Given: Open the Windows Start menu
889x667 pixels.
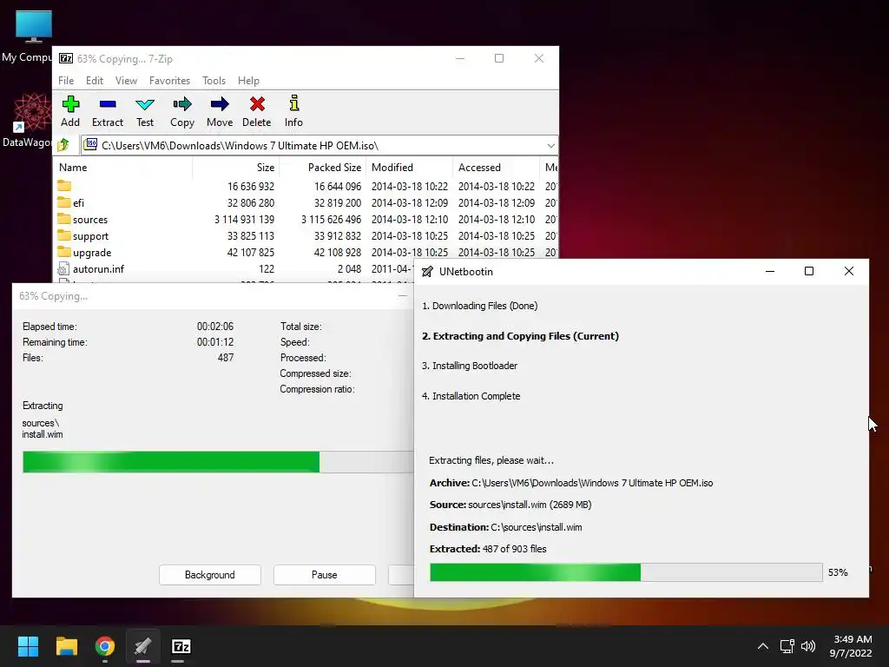Looking at the screenshot, I should point(28,646).
